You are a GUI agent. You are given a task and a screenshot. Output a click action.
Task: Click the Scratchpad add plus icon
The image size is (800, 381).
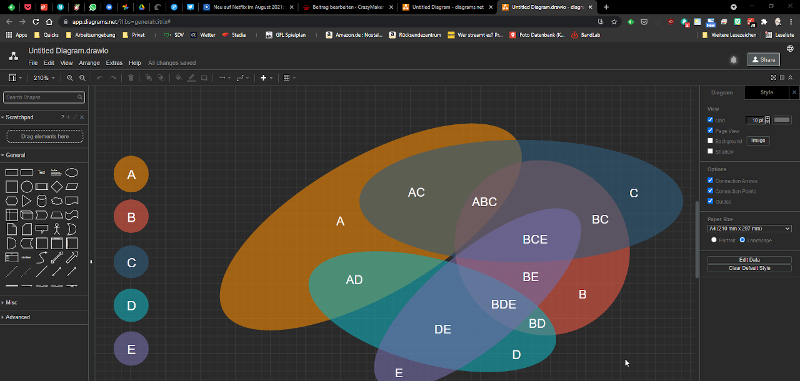coord(68,117)
